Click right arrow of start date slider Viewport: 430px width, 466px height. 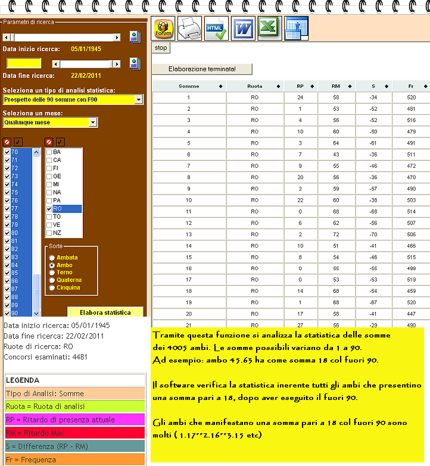(117, 37)
